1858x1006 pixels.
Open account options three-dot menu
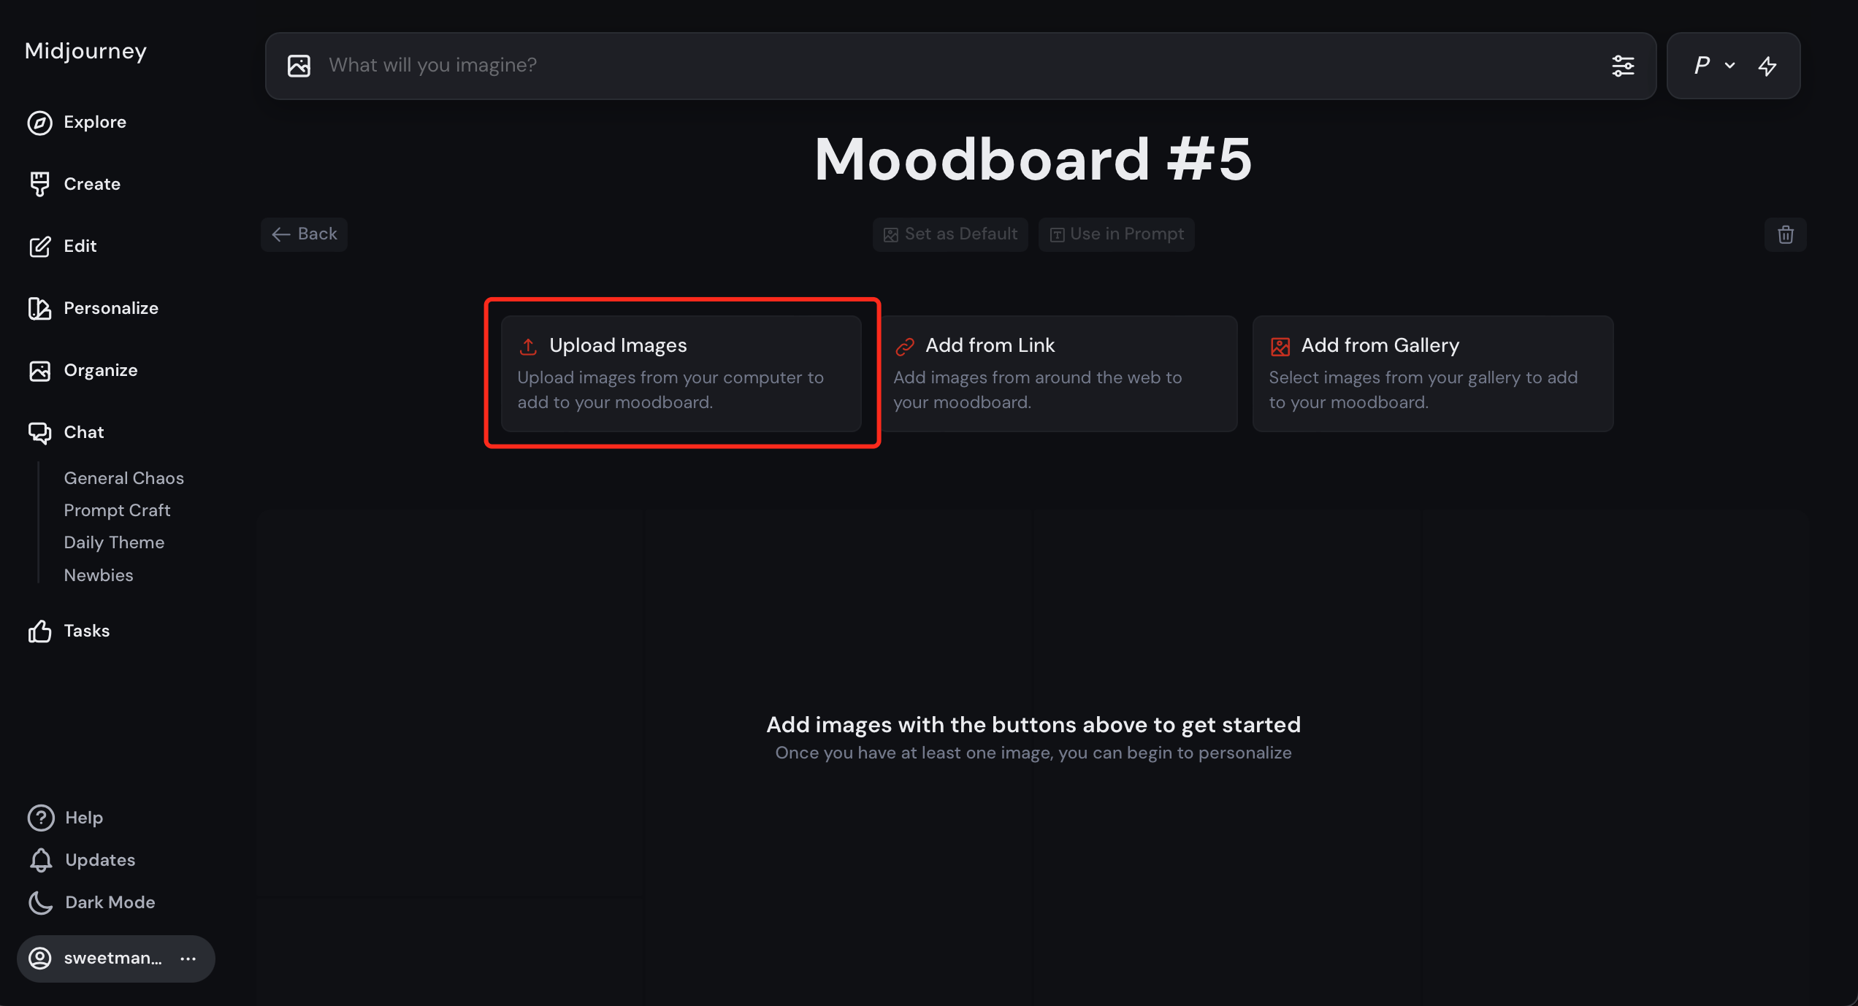click(188, 959)
